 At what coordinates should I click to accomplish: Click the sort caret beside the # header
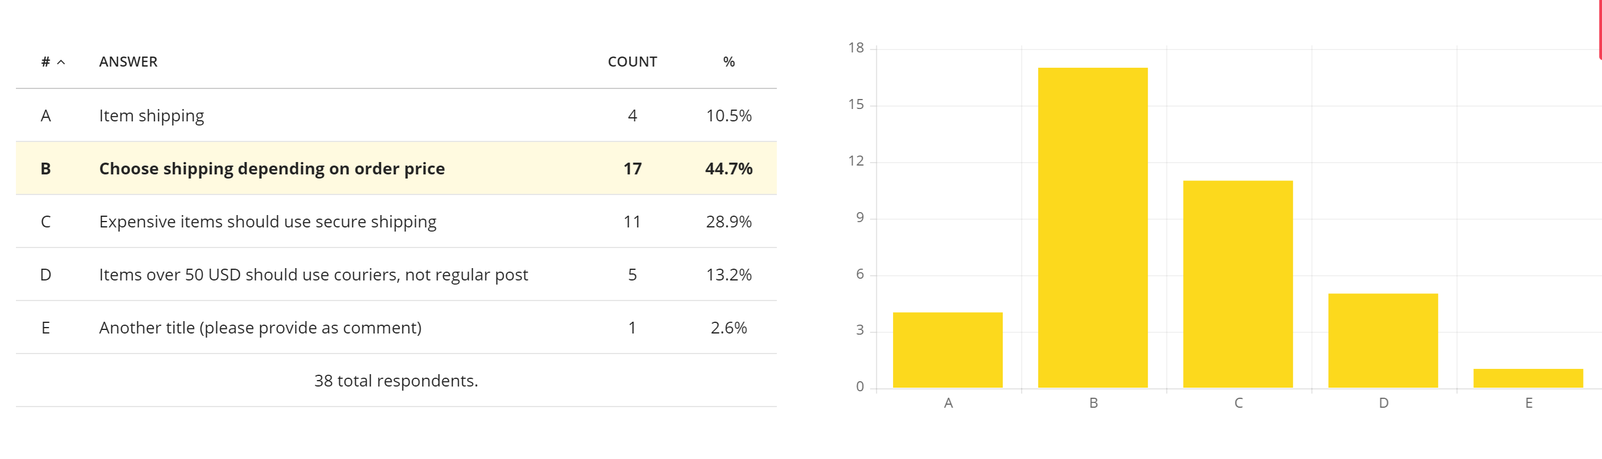(61, 62)
